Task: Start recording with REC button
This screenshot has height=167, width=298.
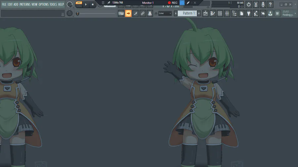Action: (173, 3)
